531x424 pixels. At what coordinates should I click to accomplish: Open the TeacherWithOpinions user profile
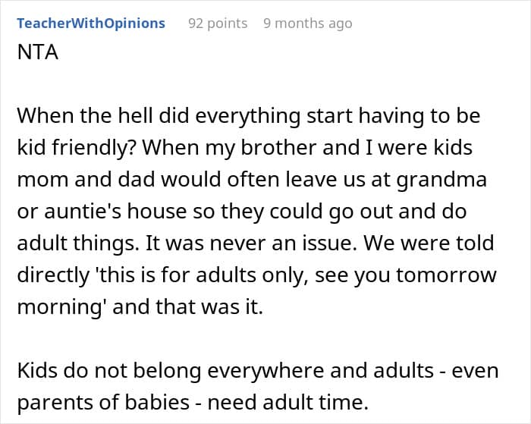point(91,24)
